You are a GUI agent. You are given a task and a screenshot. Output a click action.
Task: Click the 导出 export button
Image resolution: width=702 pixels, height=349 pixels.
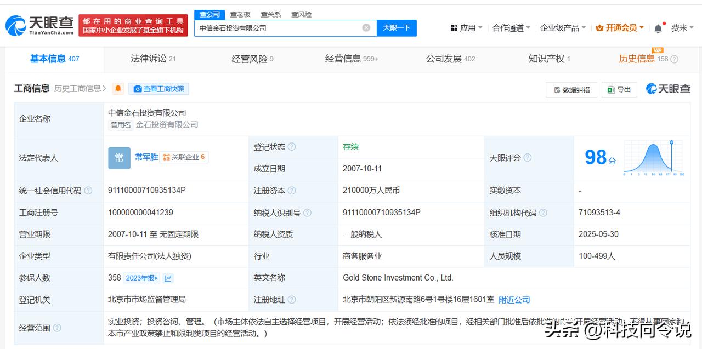(619, 90)
